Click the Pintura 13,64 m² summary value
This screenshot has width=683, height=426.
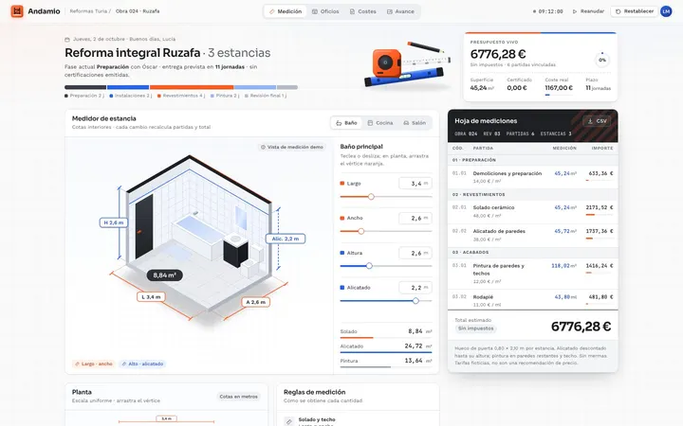click(418, 361)
